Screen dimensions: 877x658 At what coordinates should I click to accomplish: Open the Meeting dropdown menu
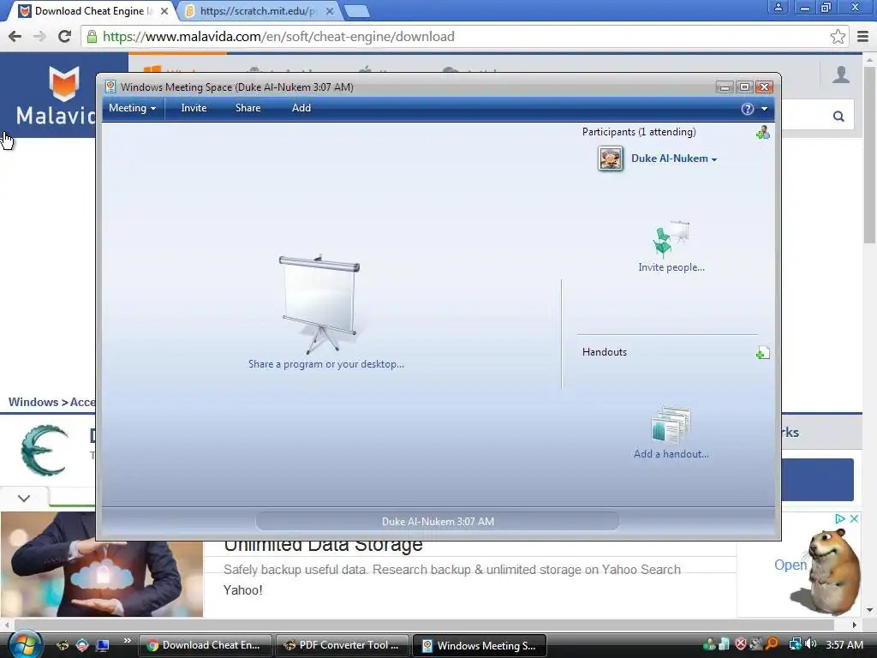(132, 108)
